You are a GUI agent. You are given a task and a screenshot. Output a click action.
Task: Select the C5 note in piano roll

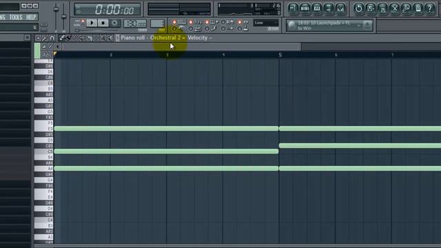[x=166, y=152]
